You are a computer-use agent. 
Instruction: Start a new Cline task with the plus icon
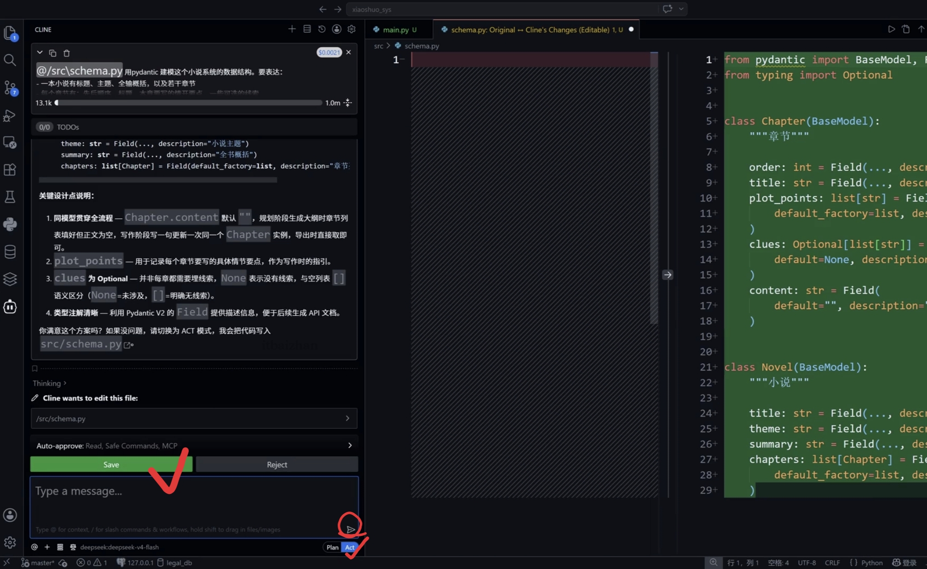pyautogui.click(x=292, y=29)
